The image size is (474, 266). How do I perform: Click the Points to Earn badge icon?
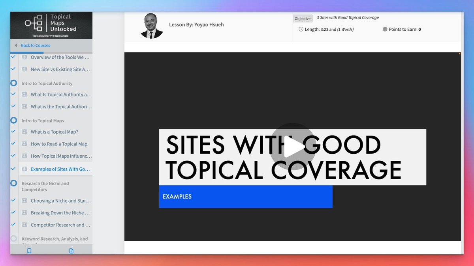coord(385,29)
